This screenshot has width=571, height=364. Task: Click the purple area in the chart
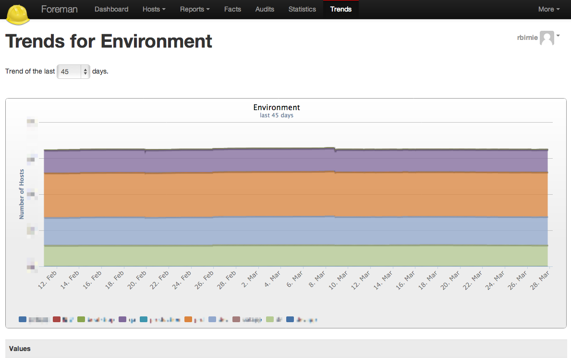tap(296, 161)
